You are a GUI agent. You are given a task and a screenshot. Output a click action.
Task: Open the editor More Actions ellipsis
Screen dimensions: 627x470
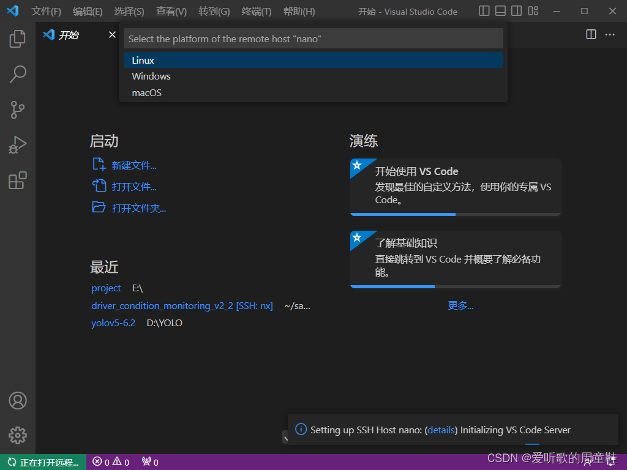pos(610,34)
